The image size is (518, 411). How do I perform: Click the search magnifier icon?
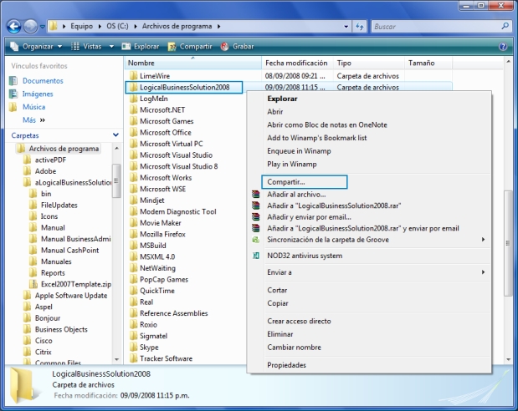pos(505,26)
